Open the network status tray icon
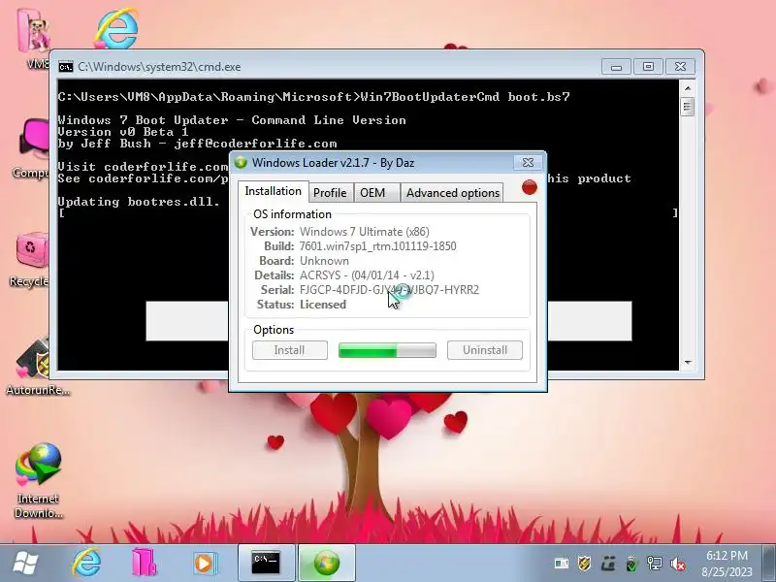The height and width of the screenshot is (582, 776). (654, 564)
